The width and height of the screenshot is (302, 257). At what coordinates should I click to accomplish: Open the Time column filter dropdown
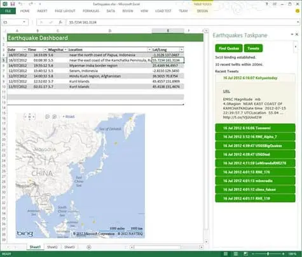coord(45,49)
